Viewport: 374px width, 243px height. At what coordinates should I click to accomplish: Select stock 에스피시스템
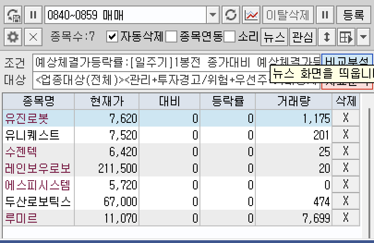pos(37,185)
